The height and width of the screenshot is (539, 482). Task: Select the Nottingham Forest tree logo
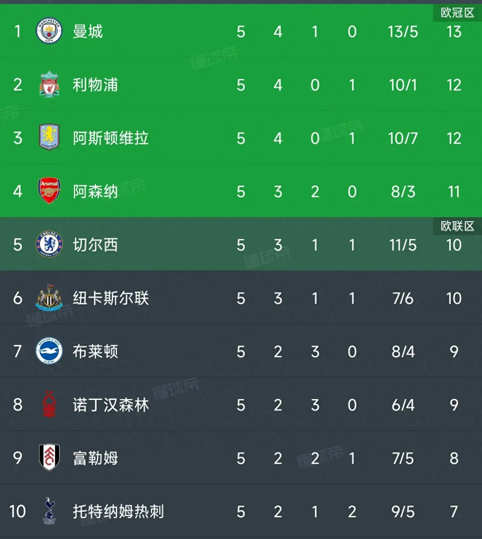pos(49,404)
